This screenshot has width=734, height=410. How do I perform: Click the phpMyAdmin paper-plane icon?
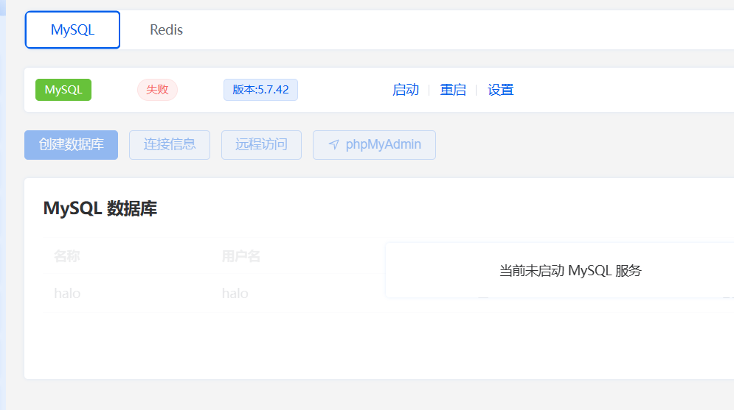click(333, 145)
